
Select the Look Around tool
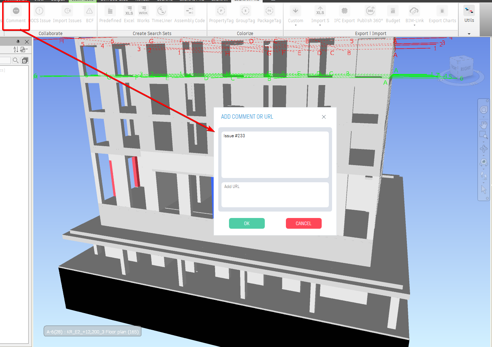tap(484, 162)
